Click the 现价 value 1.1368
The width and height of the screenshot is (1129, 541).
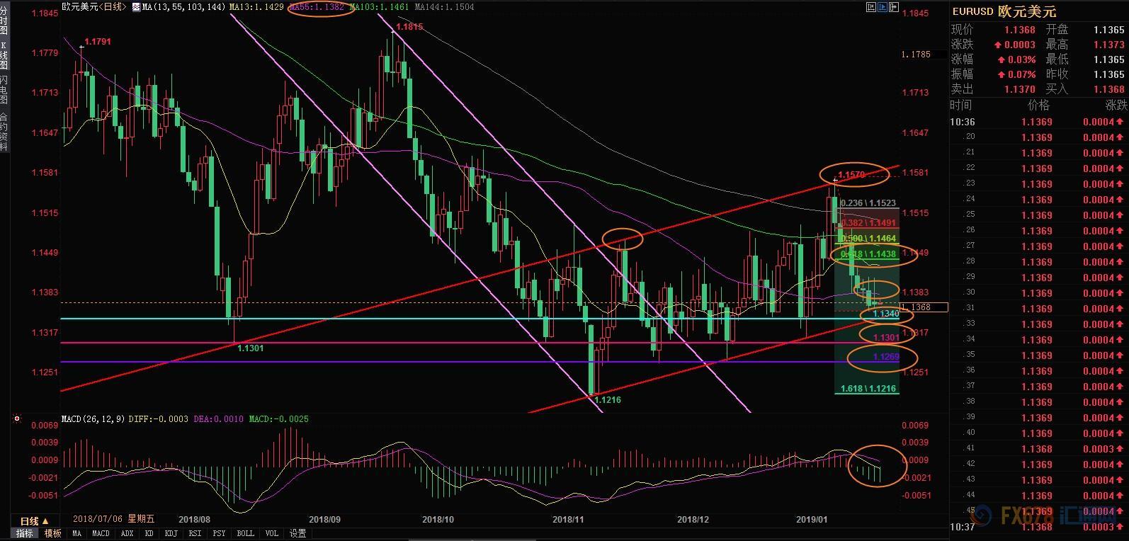1019,30
